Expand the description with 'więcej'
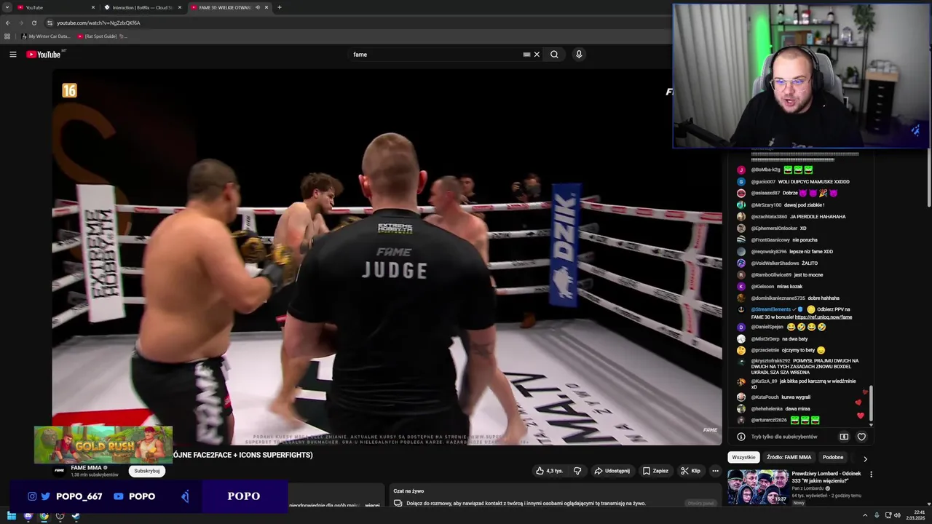Viewport: 932px width, 524px height. click(372, 505)
